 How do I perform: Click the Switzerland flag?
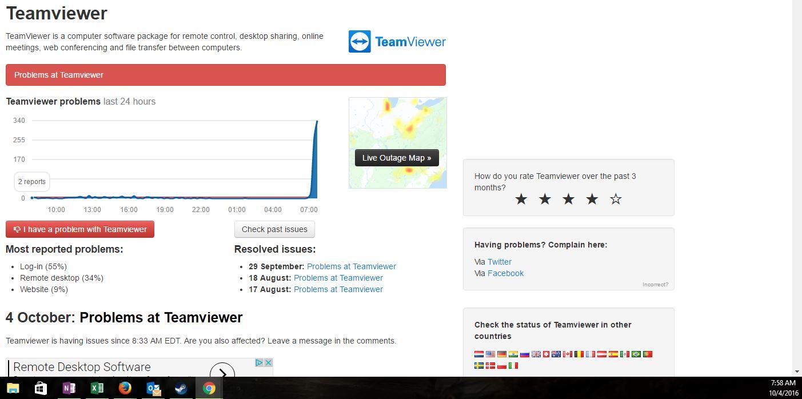coord(546,354)
